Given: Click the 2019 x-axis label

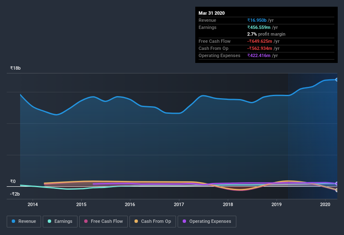Looking at the screenshot, I should tap(277, 204).
